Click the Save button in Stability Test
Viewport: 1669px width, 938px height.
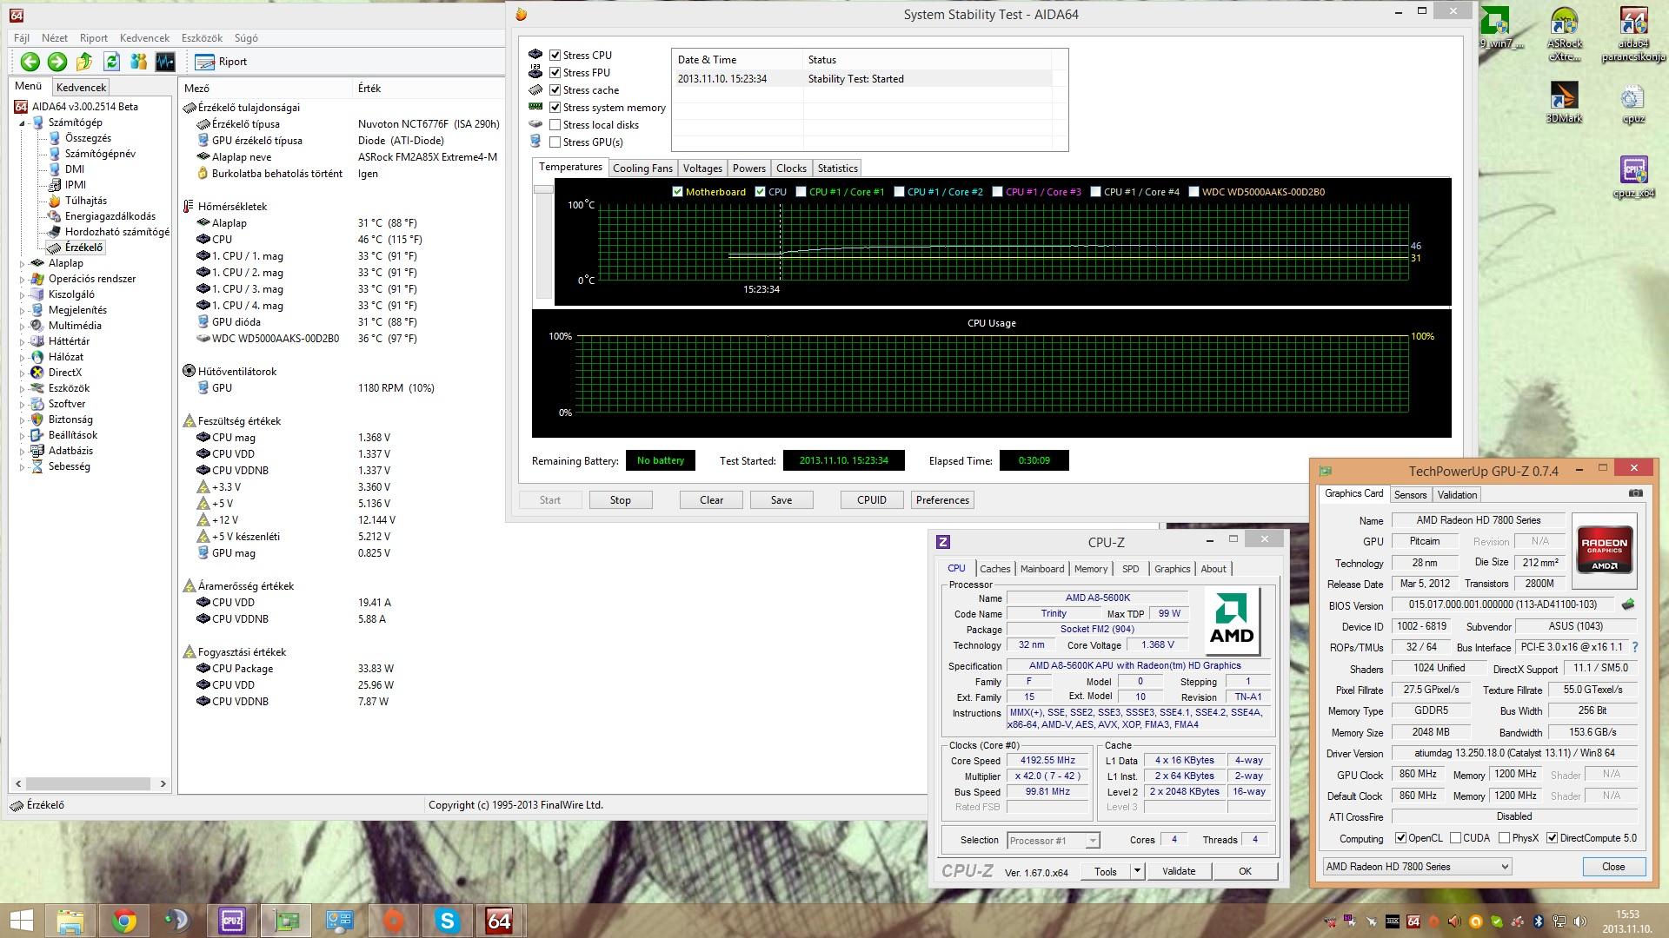781,500
